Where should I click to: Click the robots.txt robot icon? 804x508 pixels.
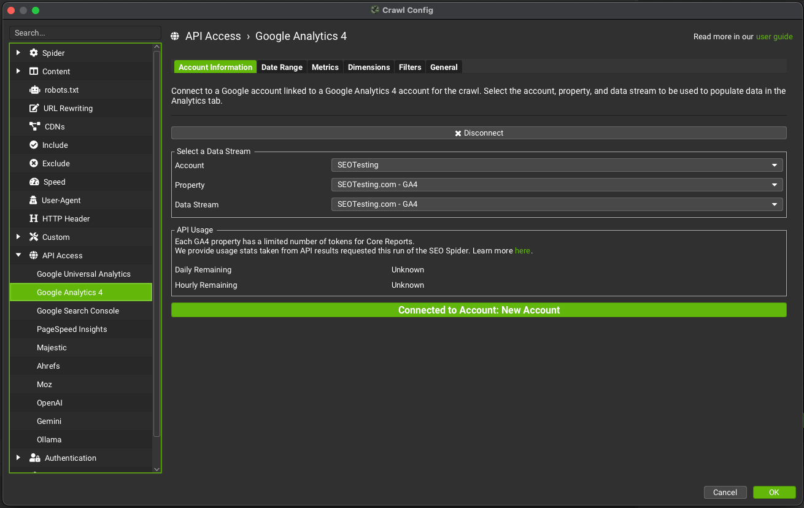34,90
